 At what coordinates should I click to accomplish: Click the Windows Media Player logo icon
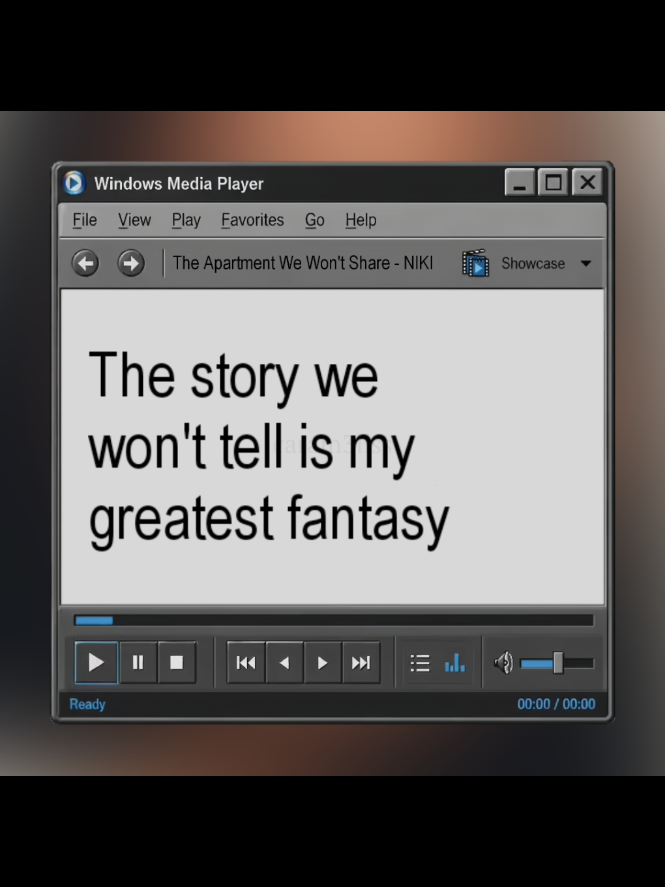pos(74,183)
